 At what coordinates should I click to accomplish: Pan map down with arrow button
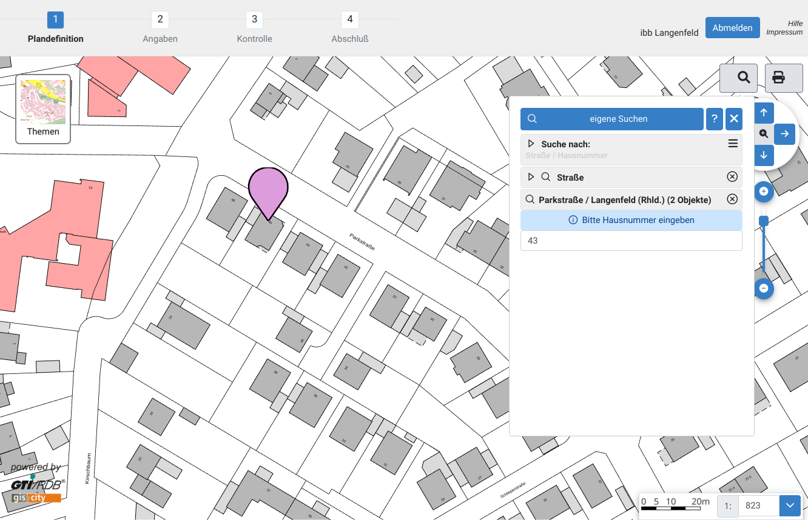tap(764, 155)
